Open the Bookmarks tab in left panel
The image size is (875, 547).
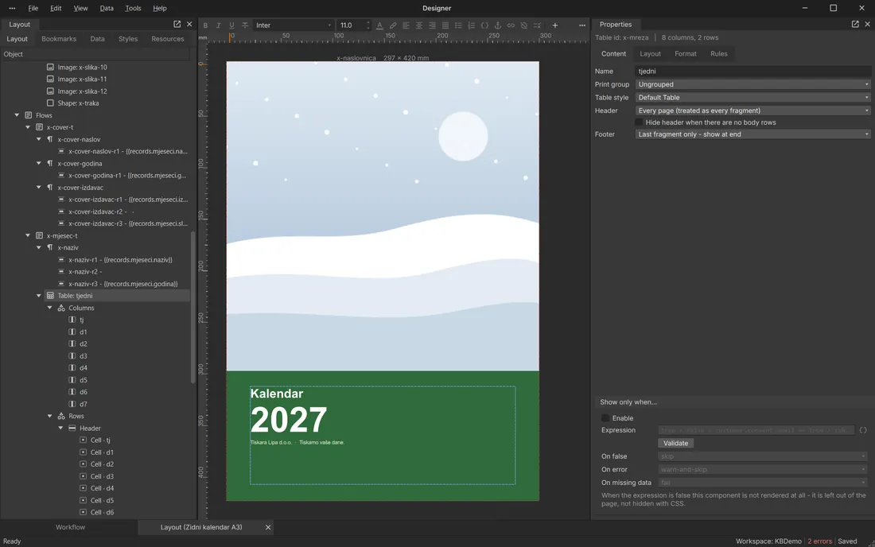coord(59,39)
